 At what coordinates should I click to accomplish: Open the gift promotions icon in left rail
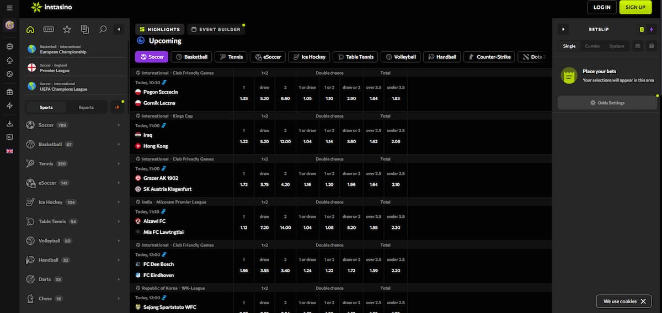tap(9, 92)
